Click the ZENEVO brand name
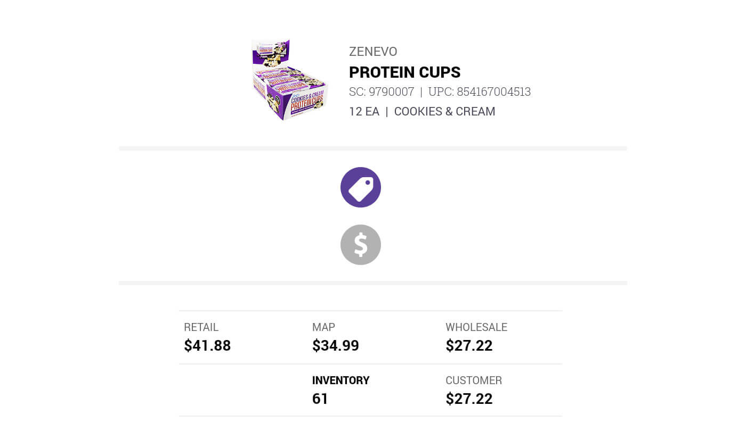746x431 pixels. pyautogui.click(x=373, y=52)
